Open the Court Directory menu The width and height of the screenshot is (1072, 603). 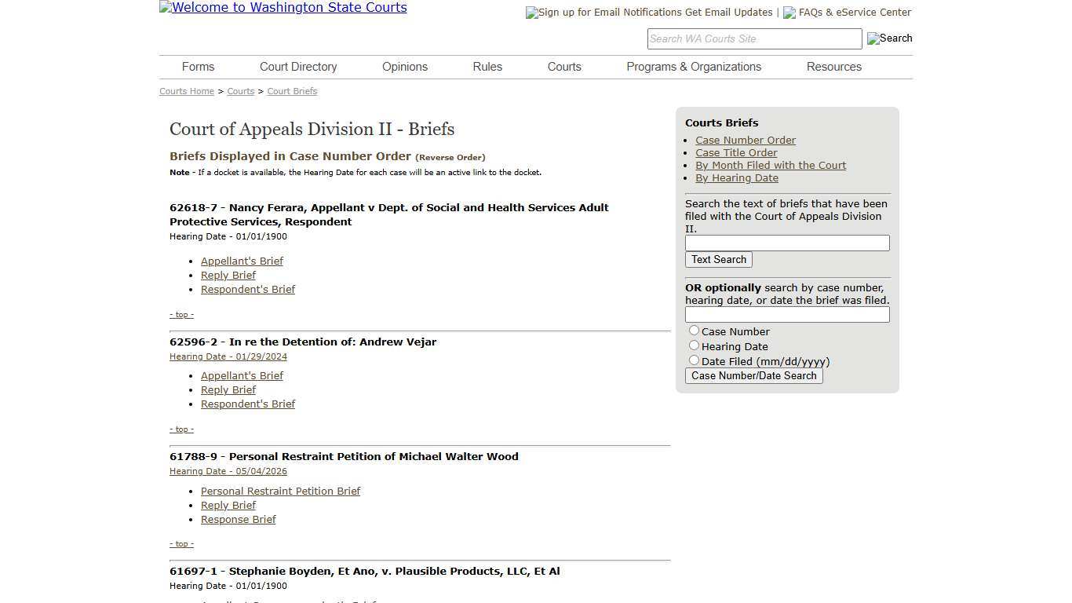pos(297,67)
